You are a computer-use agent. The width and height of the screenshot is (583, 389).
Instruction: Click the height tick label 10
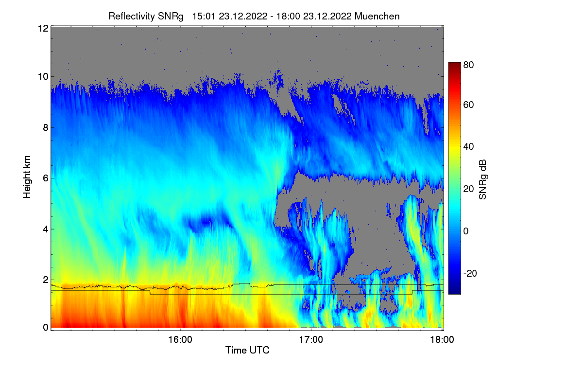click(x=43, y=76)
